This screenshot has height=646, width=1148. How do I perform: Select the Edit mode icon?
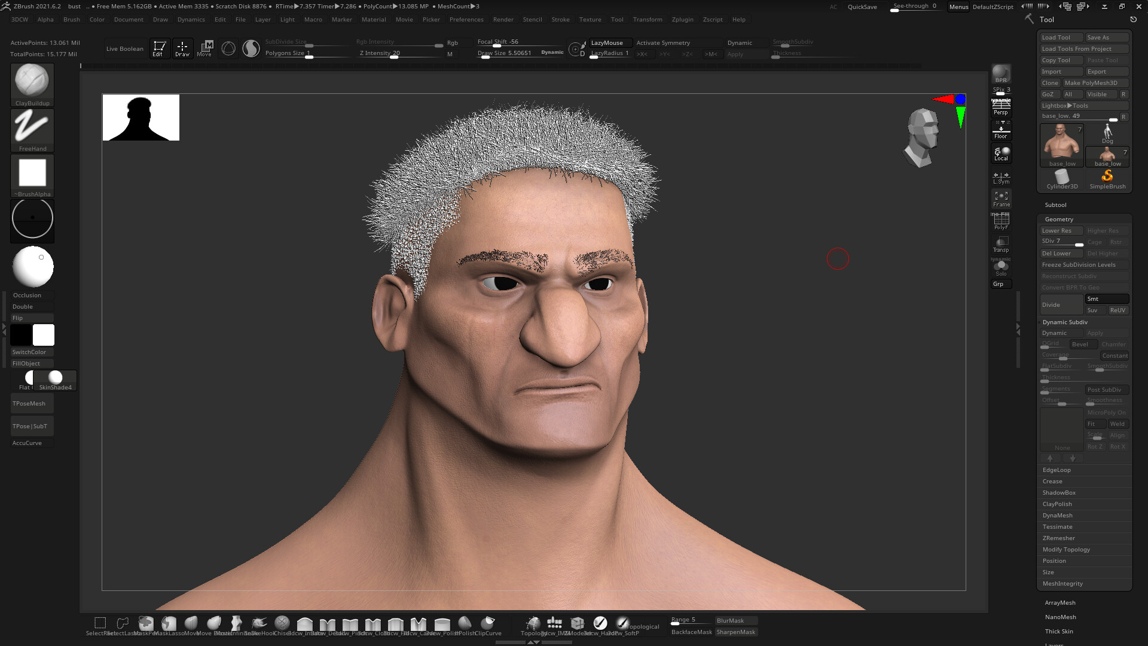[x=158, y=48]
